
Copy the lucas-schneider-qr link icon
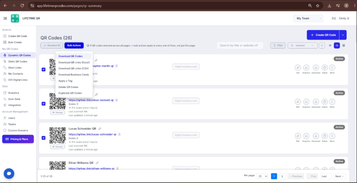[x=119, y=134]
